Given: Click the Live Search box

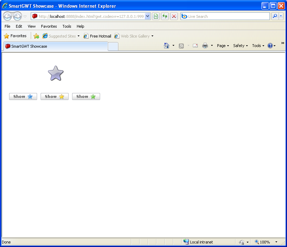Looking at the screenshot, I should click(x=225, y=16).
